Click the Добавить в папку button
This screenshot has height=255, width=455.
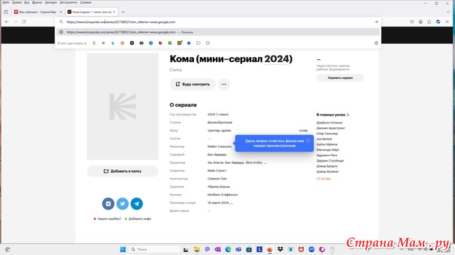pos(123,171)
